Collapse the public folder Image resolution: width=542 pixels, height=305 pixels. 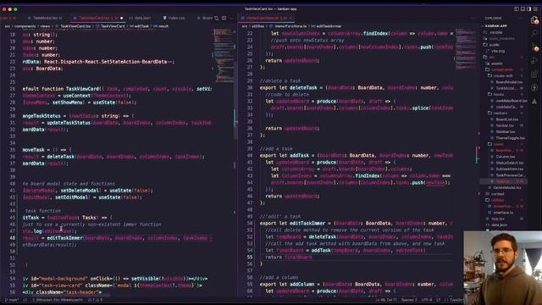coord(494,45)
